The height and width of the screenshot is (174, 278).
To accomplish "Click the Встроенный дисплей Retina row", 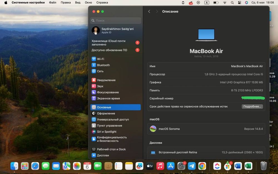I will click(206, 152).
